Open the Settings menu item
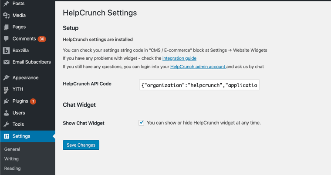Image resolution: width=331 pixels, height=175 pixels. (x=21, y=136)
